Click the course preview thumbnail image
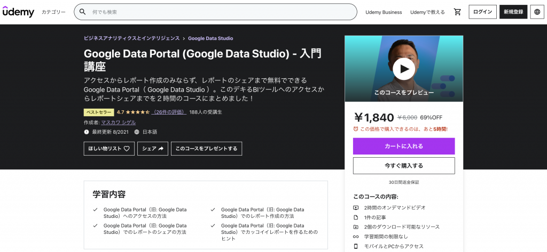This screenshot has width=547, height=252. pyautogui.click(x=404, y=69)
